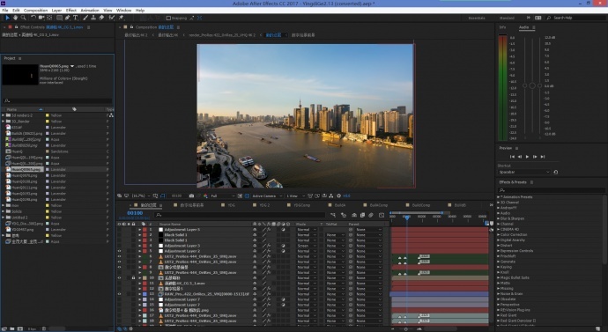Toggle effects fx switch on Adjustment Layer 5
608x332 pixels.
click(x=269, y=229)
